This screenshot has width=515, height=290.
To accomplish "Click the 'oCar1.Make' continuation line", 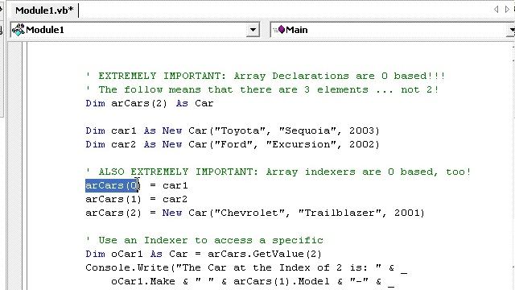I will pyautogui.click(x=252, y=281).
